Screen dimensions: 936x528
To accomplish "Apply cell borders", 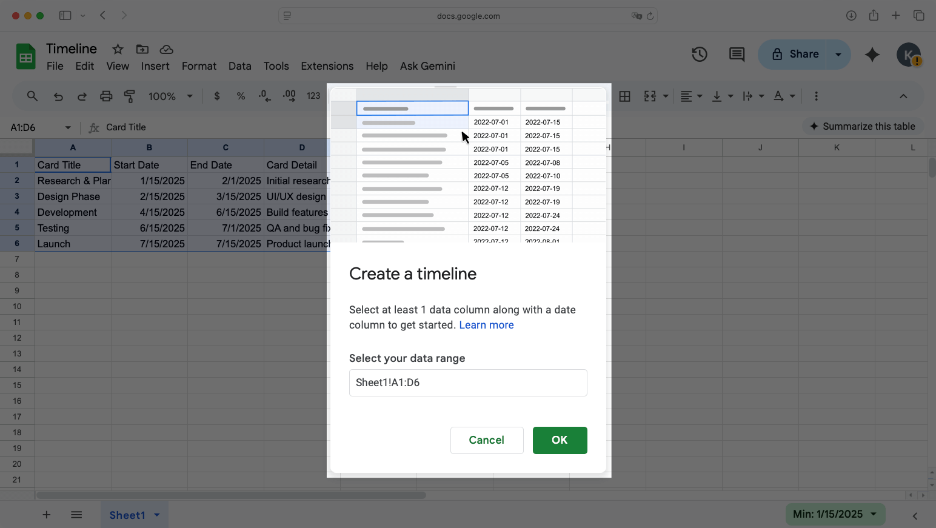I will [624, 96].
